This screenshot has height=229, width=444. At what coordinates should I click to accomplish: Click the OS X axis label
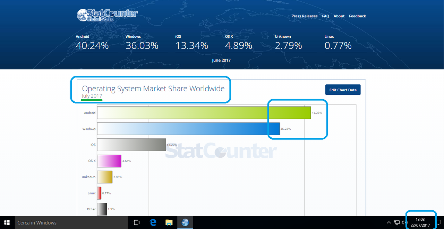tap(92, 161)
